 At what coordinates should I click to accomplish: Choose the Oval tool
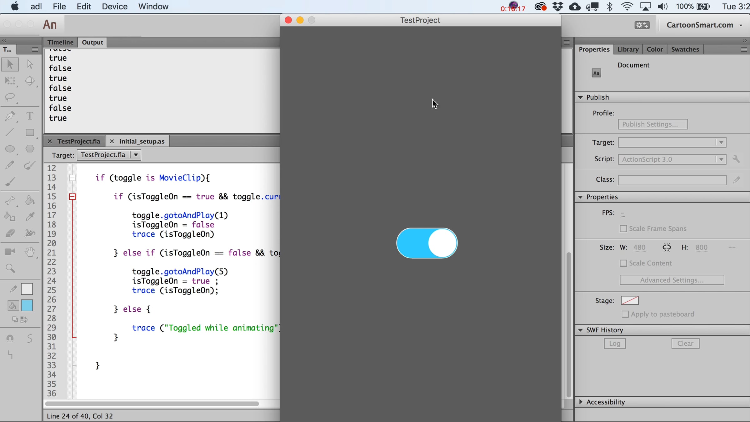click(10, 149)
